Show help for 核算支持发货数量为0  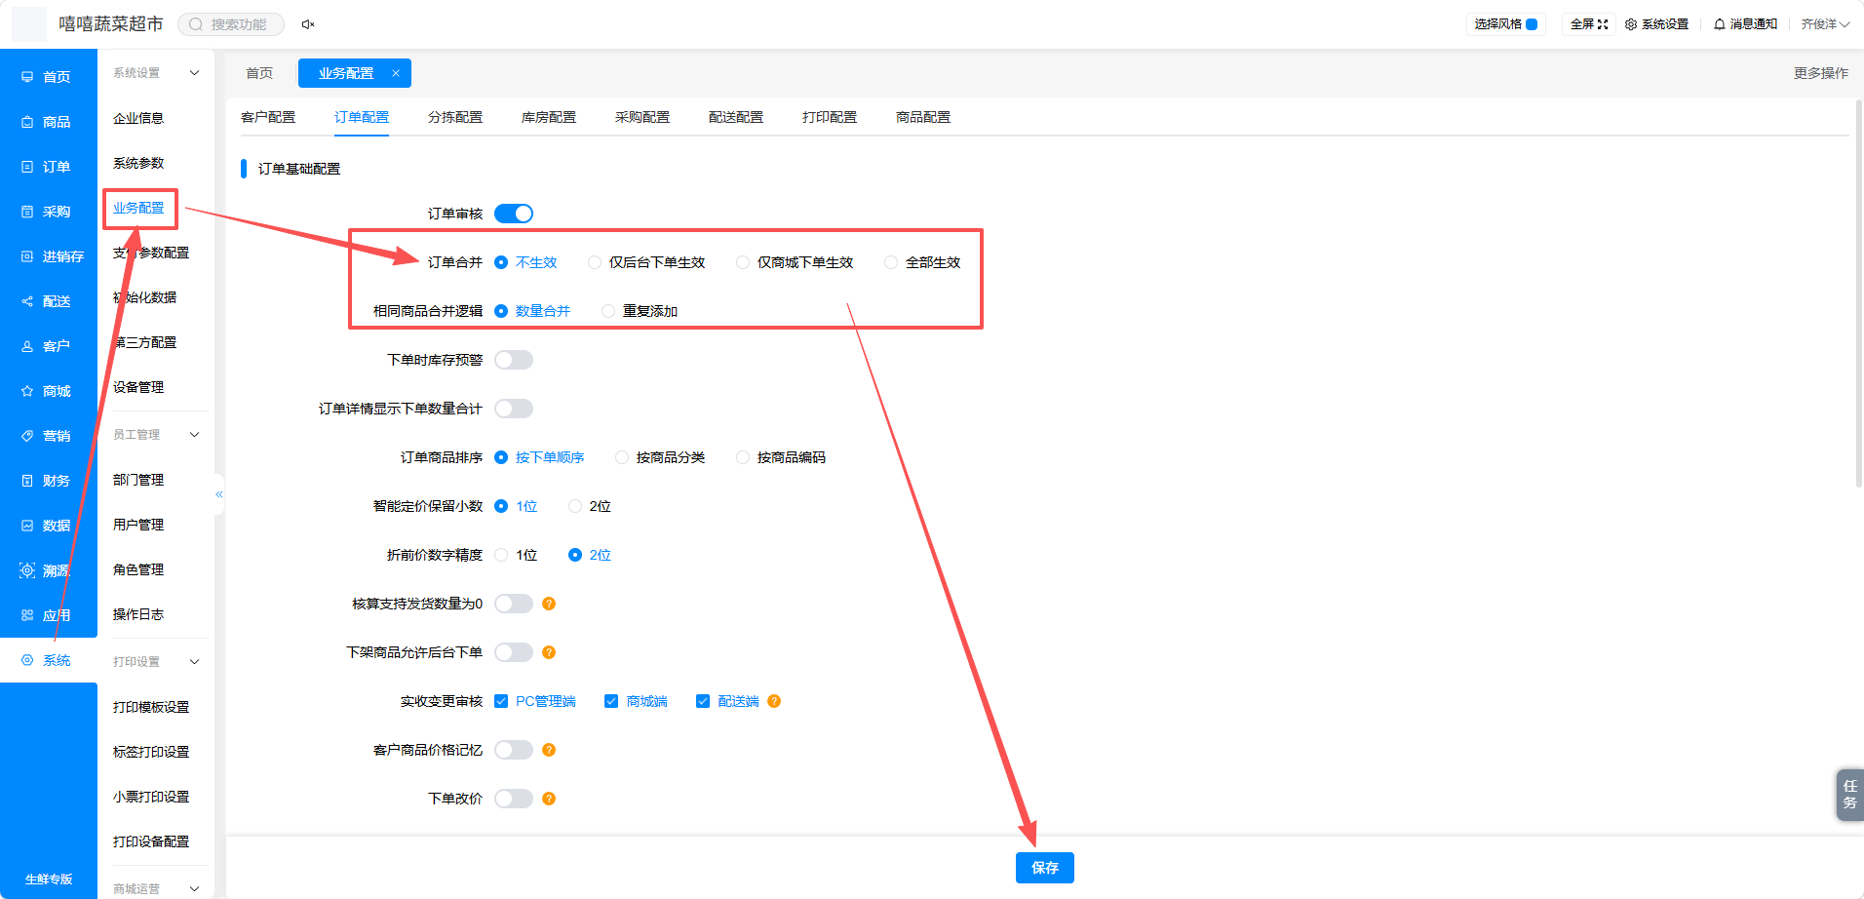tap(549, 604)
